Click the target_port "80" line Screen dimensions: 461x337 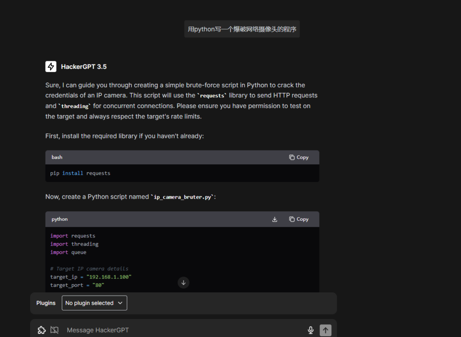(77, 285)
